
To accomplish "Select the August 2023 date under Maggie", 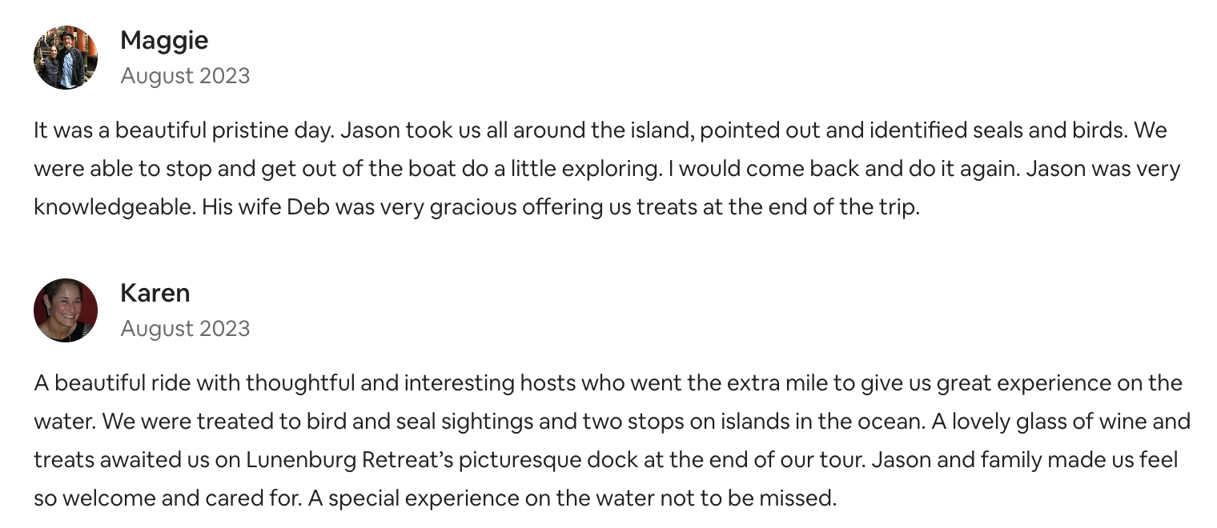I will point(185,76).
